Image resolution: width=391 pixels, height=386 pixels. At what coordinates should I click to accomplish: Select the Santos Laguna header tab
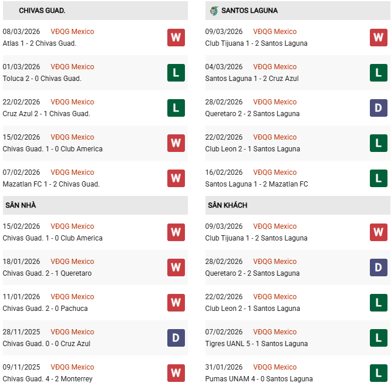click(250, 11)
